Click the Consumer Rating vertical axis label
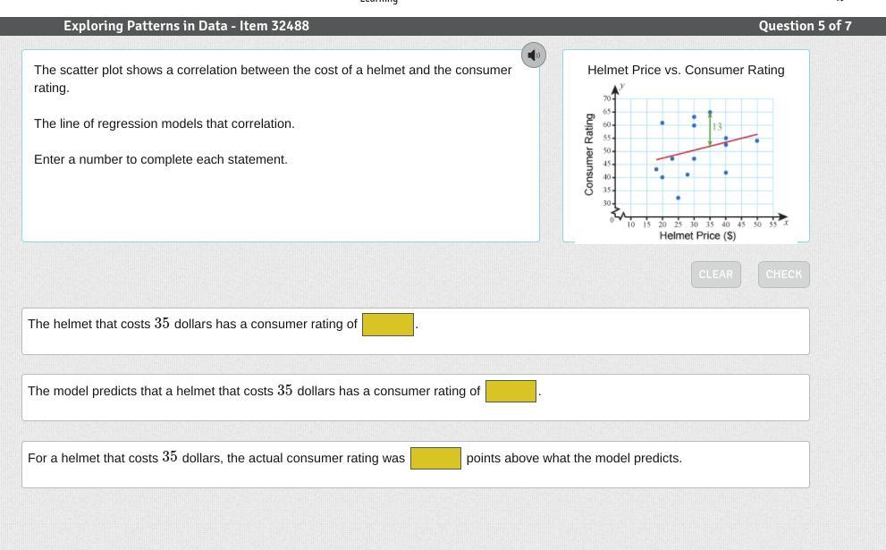The image size is (886, 550). (589, 155)
